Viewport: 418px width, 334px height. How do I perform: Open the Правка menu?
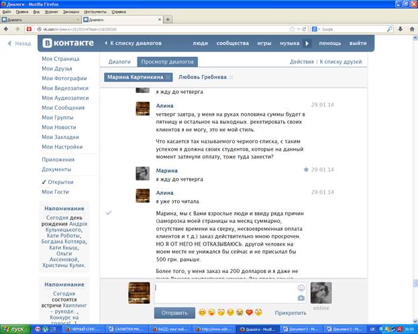22,11
